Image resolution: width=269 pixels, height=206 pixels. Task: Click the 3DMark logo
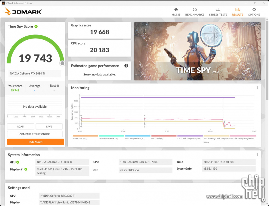[23, 11]
